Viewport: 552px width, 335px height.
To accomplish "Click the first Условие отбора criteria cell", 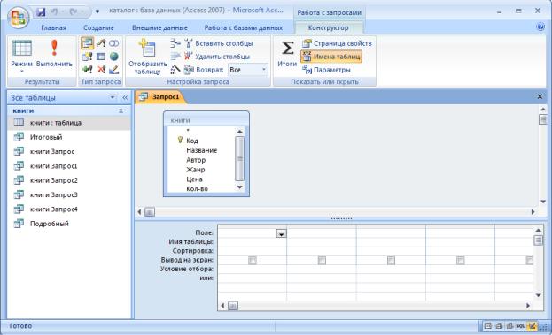I will [252, 269].
